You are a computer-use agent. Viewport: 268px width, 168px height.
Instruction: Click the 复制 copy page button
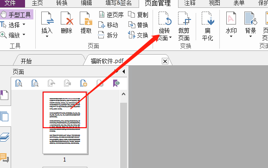point(138,15)
